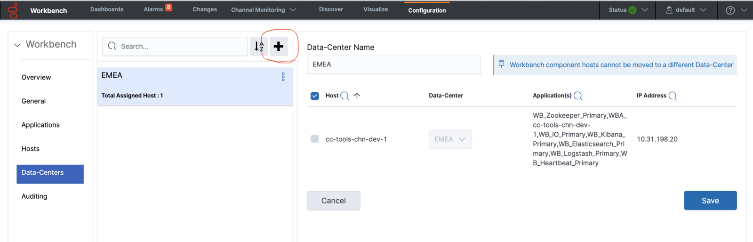Open the EMEA three-dot options menu

(x=283, y=77)
